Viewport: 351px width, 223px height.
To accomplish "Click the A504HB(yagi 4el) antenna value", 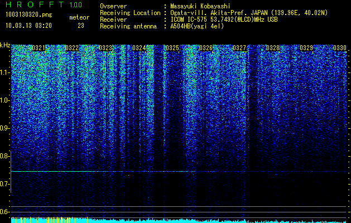I will click(x=197, y=26).
